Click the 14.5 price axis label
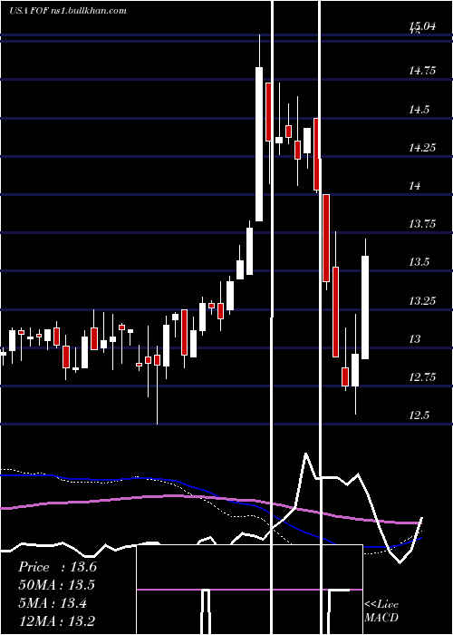Screen dimensions: 453x635 (x=419, y=110)
